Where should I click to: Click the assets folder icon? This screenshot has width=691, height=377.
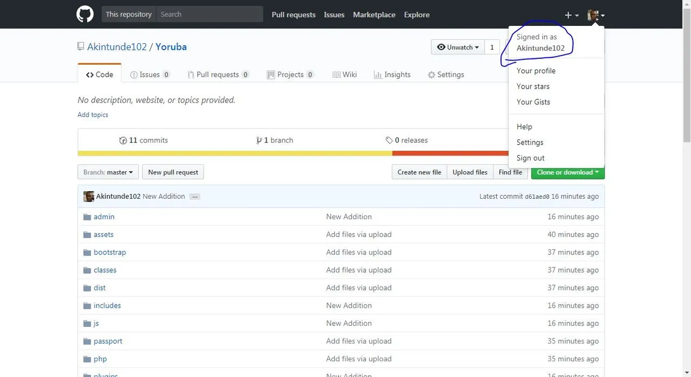point(87,235)
